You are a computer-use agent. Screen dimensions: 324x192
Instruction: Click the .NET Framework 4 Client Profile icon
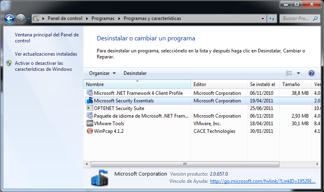90,93
